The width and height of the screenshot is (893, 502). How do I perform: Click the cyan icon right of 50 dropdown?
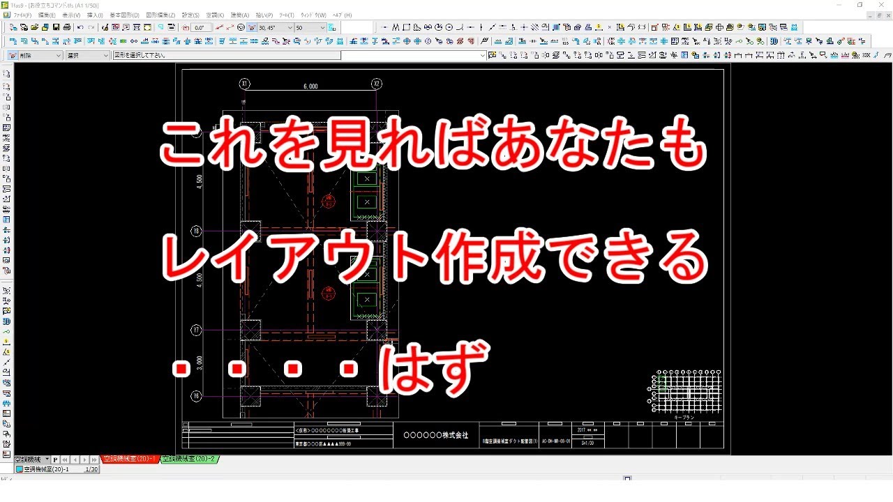(332, 27)
